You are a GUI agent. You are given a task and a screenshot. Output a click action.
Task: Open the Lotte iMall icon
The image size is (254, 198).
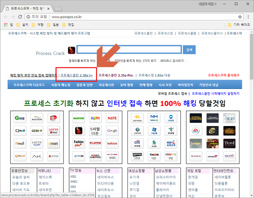tap(54, 131)
